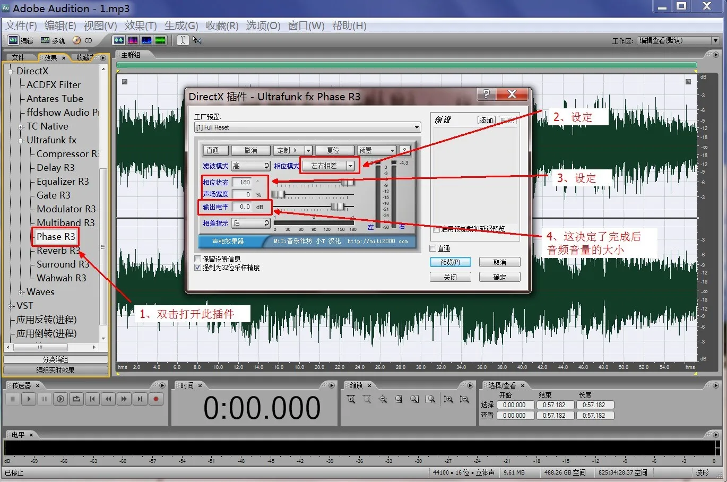The image size is (727, 482).
Task: Click the 确定 button in dialog
Action: pos(499,277)
